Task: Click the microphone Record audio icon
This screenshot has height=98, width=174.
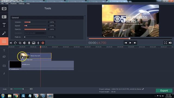Action: pyautogui.click(x=38, y=43)
